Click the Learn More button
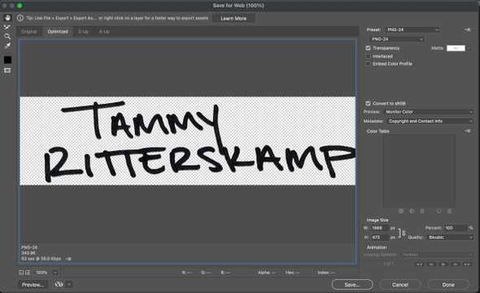The width and height of the screenshot is (480, 293). [x=233, y=19]
